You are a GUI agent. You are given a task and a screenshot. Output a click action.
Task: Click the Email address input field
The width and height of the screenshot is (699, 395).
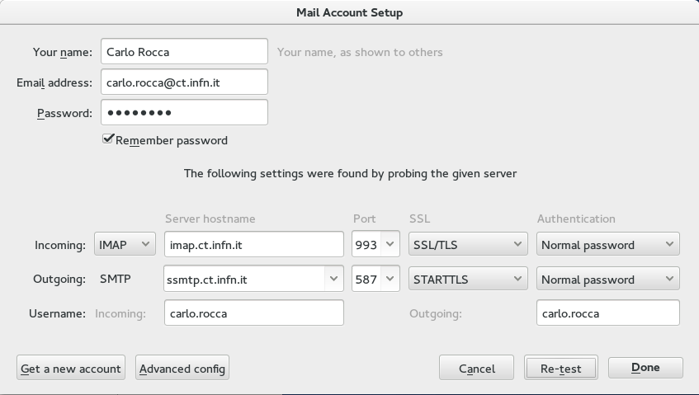184,82
